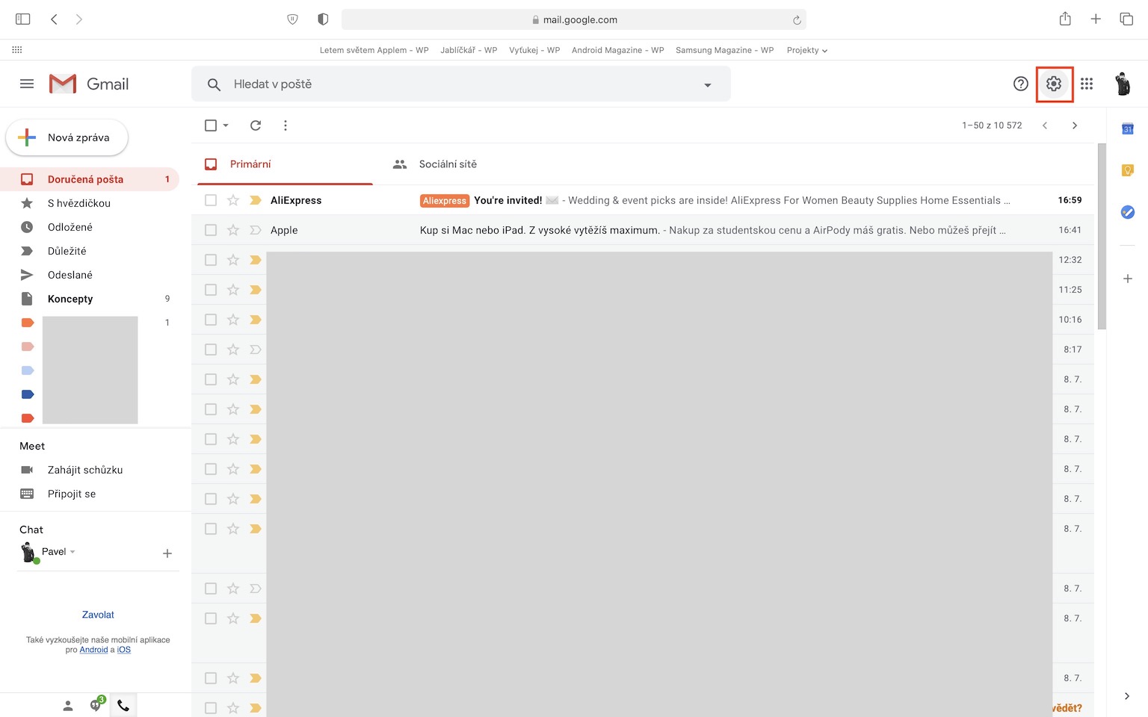Open the phone calls tab icon
The width and height of the screenshot is (1148, 717).
coord(123,705)
